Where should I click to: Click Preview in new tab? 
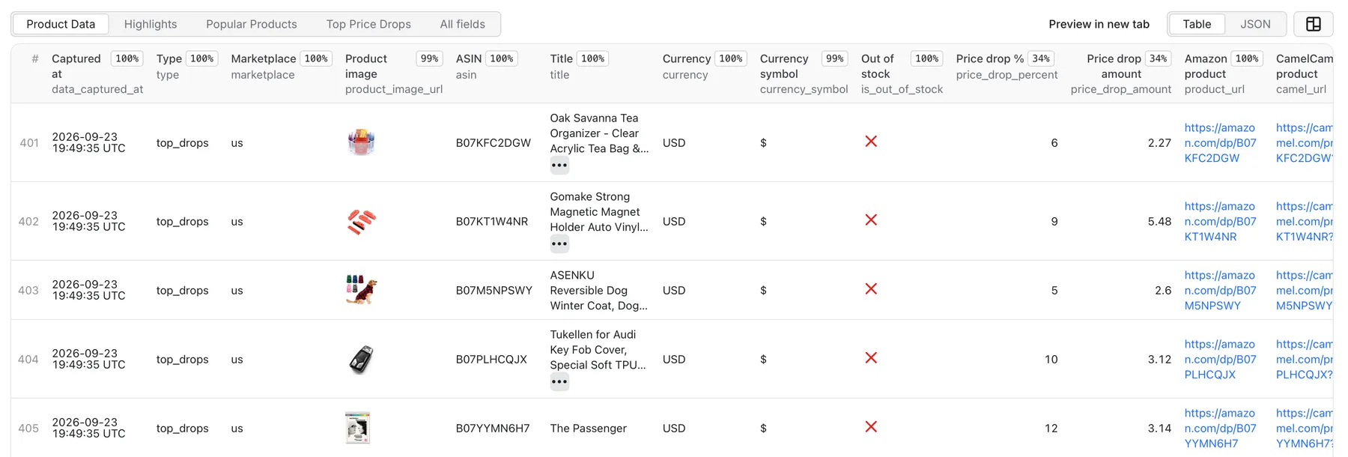(x=1099, y=24)
